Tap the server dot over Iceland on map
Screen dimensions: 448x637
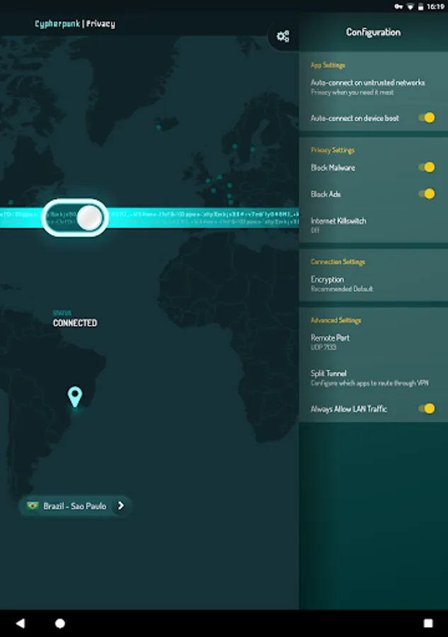pyautogui.click(x=159, y=127)
